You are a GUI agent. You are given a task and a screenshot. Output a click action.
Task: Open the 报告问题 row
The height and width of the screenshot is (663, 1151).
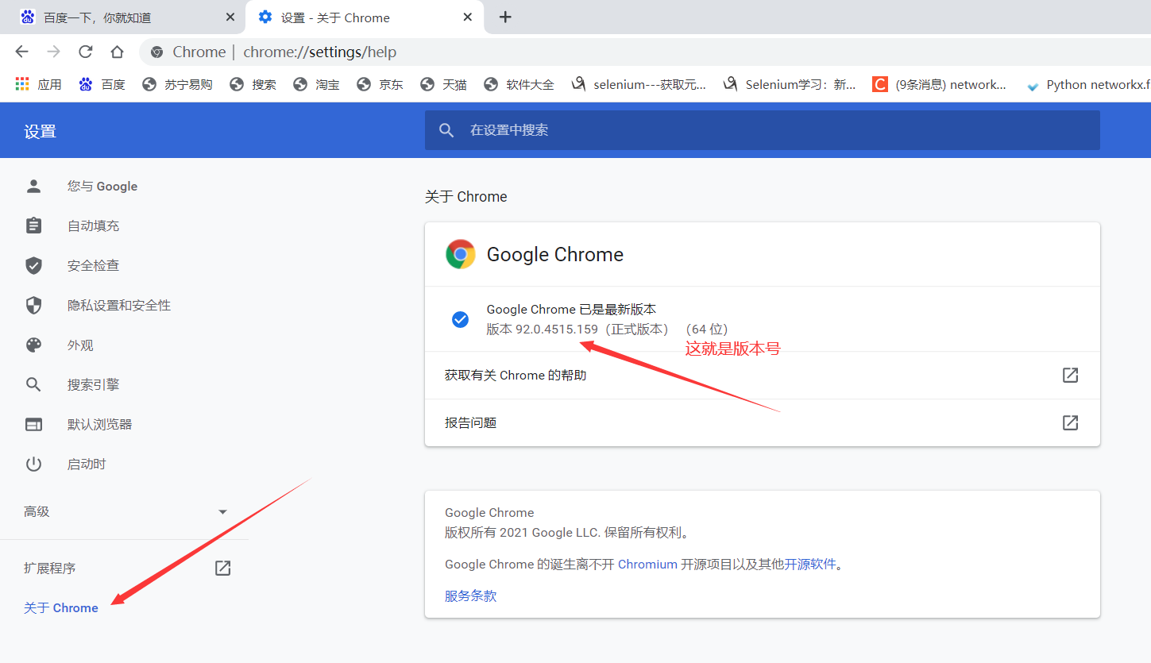tap(763, 422)
